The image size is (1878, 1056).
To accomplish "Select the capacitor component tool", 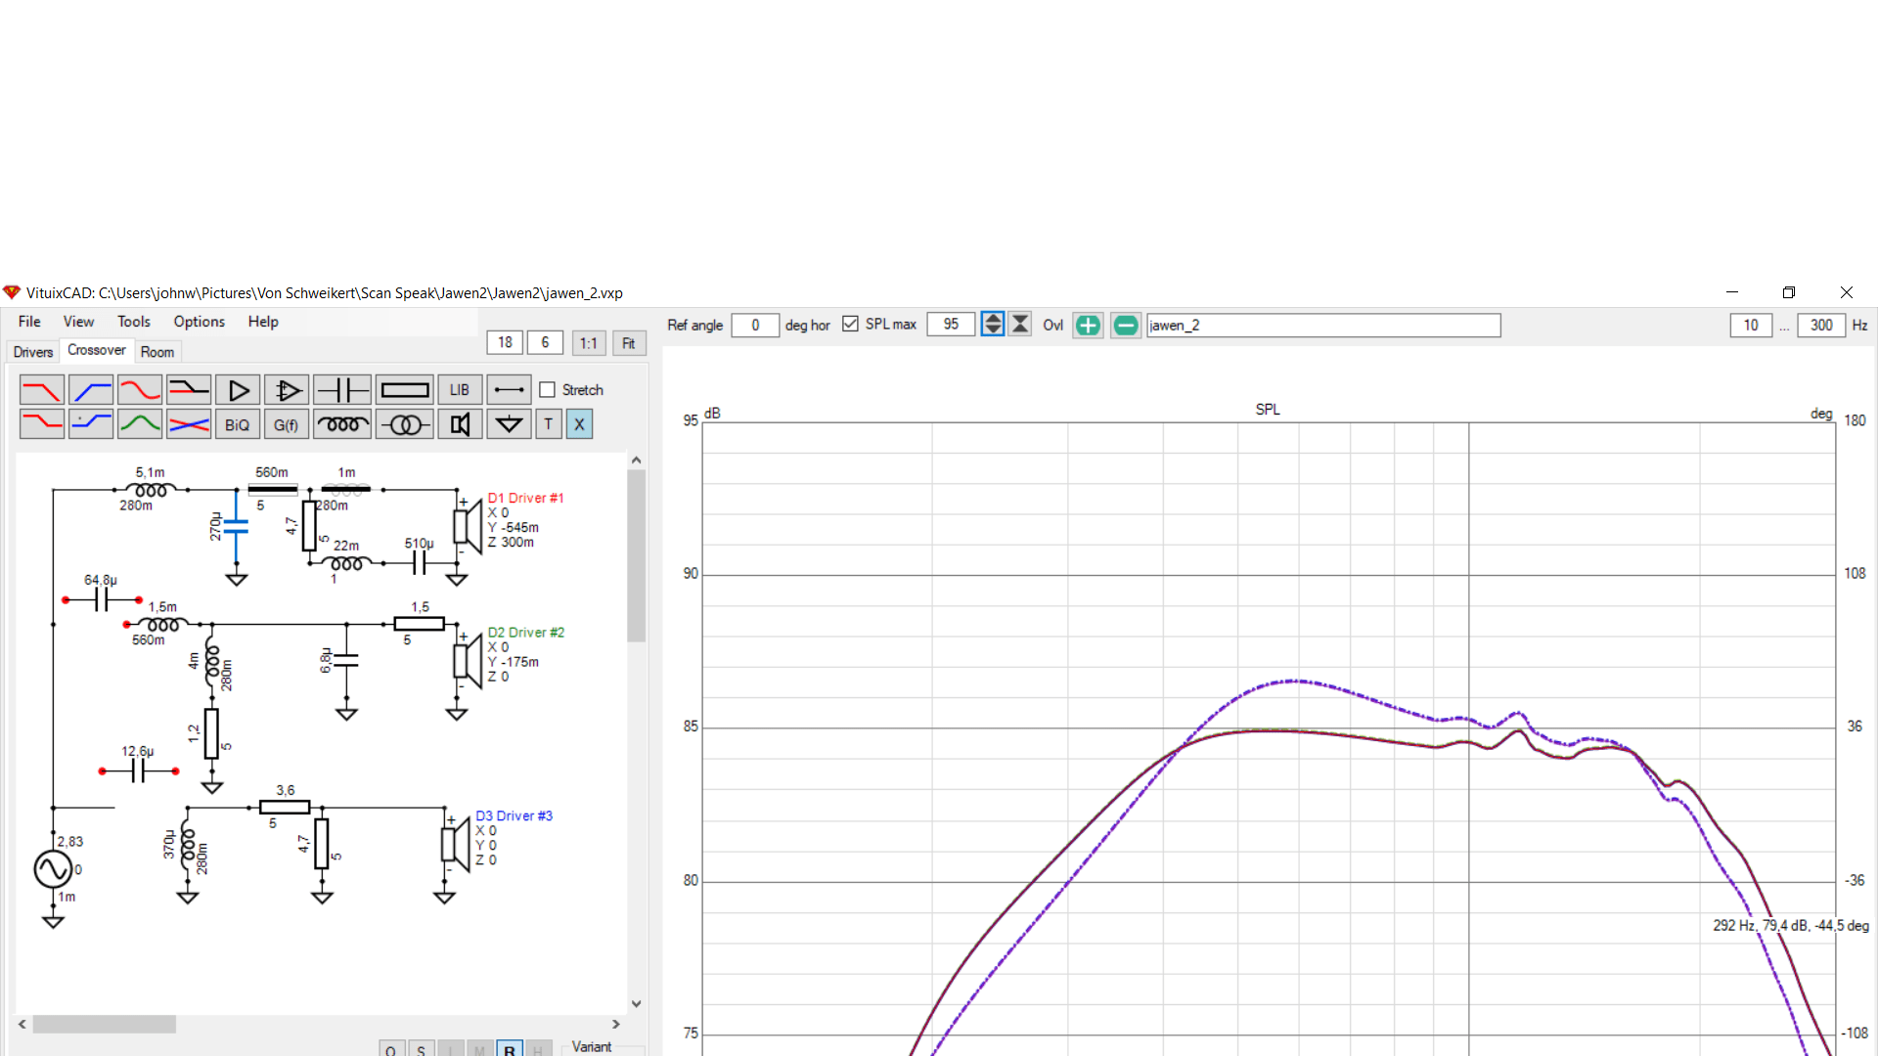I will 342,390.
